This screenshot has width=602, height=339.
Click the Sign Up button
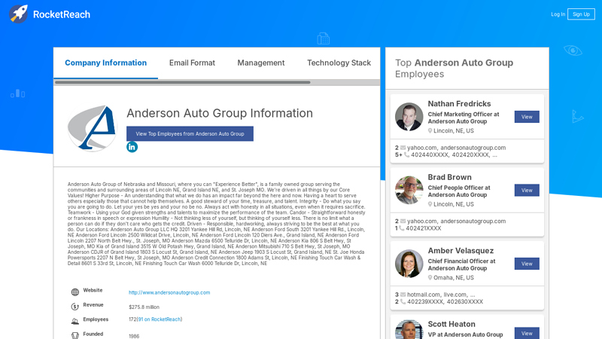point(581,14)
